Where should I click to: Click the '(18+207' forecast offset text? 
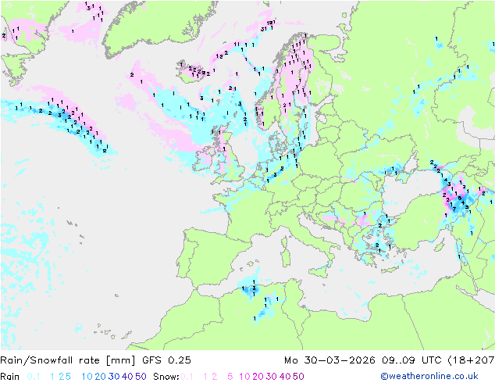[x=471, y=360]
